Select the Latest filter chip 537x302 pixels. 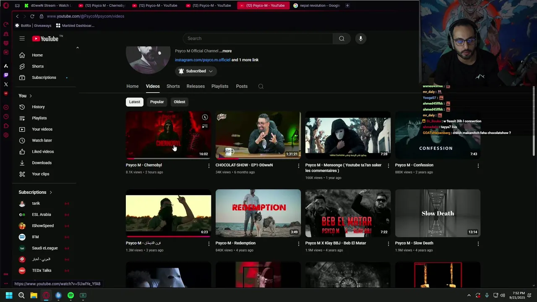135,102
